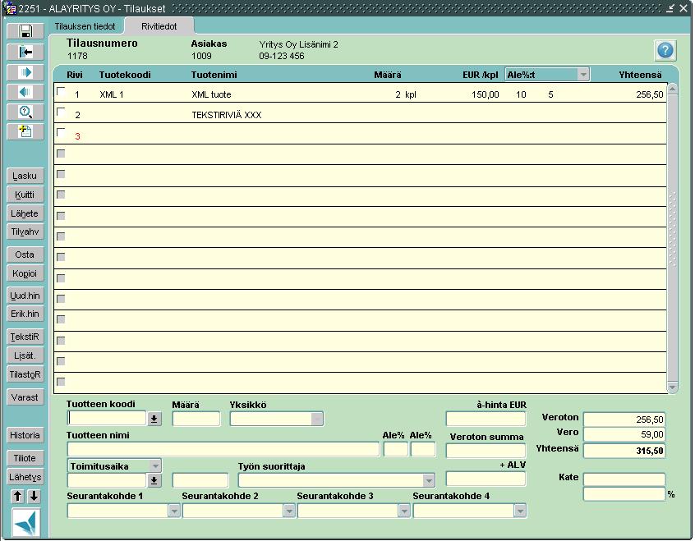This screenshot has width=695, height=541.
Task: Click the Tuotteen koodi input field
Action: pos(107,419)
